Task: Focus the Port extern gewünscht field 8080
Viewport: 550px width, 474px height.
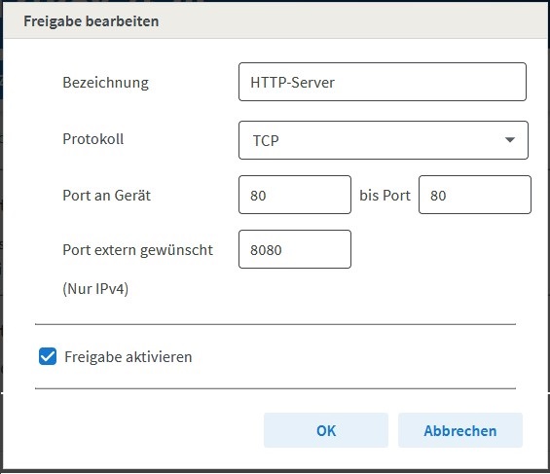Action: pyautogui.click(x=295, y=249)
